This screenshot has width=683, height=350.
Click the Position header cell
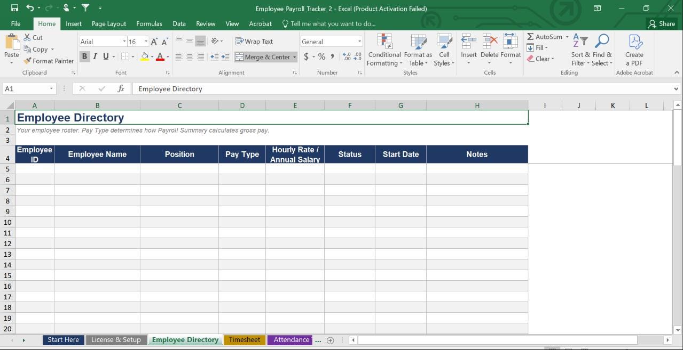click(179, 154)
